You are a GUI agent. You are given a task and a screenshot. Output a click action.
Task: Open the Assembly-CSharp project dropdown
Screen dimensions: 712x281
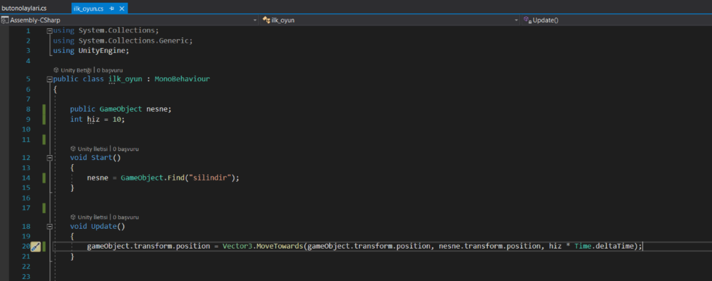[x=255, y=20]
